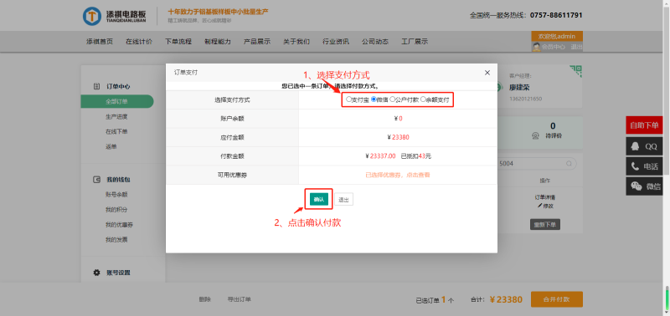The height and width of the screenshot is (316, 670).
Task: Open 公司动态 in the navigation bar
Action: 374,41
